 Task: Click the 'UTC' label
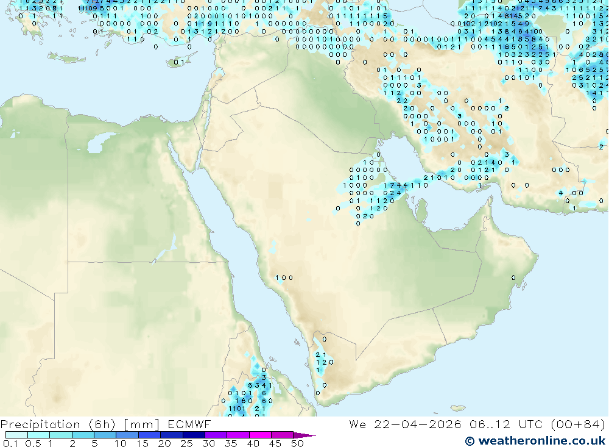click(x=530, y=424)
